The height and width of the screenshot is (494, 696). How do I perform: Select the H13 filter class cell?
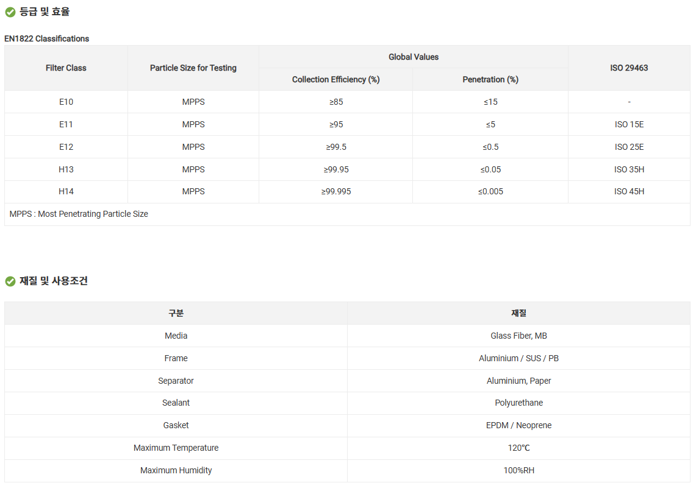pos(66,169)
